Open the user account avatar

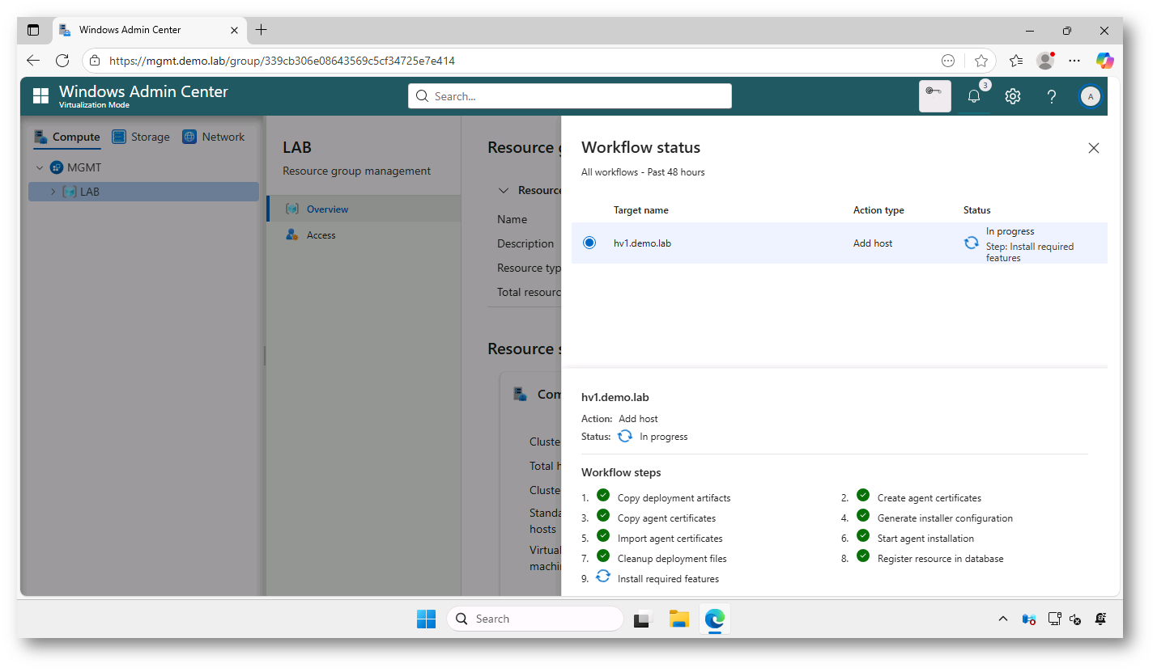(1090, 96)
